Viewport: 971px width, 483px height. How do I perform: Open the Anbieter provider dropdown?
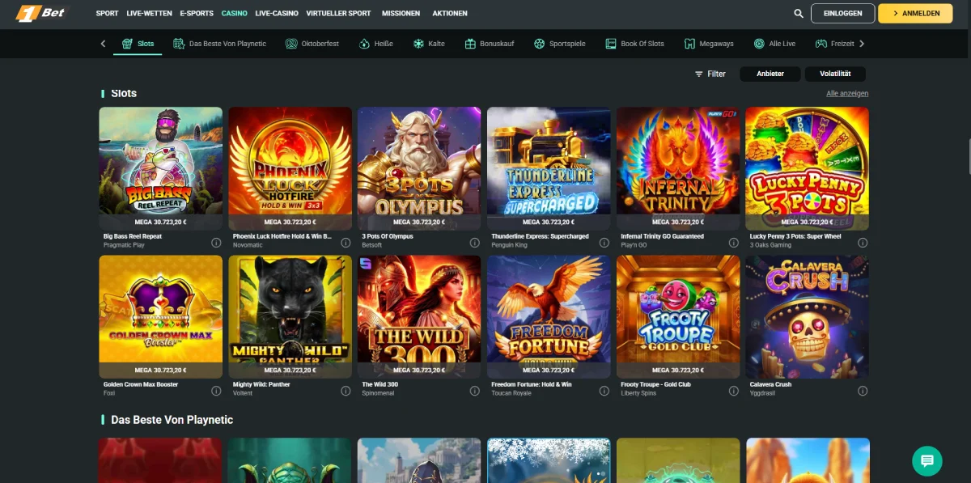tap(770, 74)
